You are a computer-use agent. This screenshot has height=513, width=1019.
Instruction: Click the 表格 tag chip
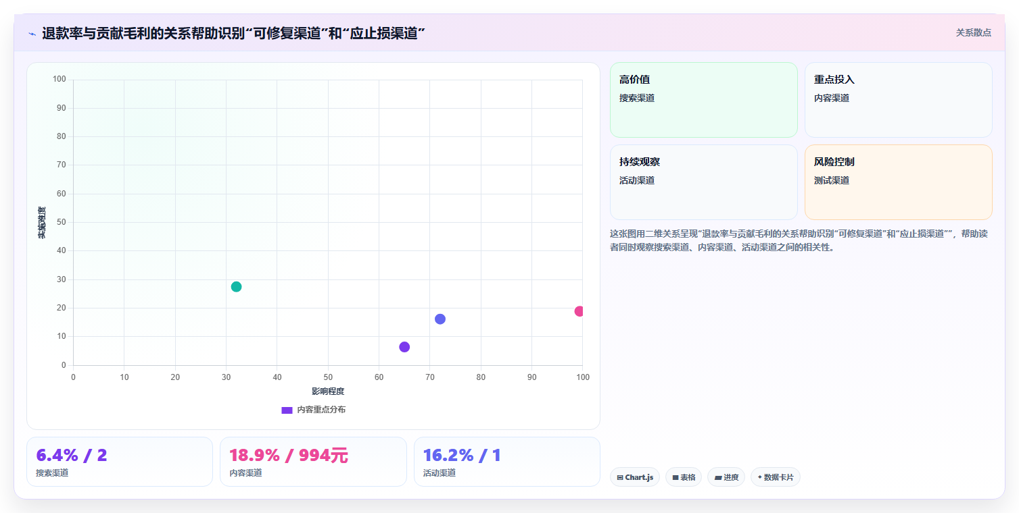(684, 477)
